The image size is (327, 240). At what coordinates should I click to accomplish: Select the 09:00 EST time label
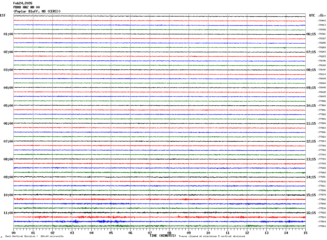(8, 177)
